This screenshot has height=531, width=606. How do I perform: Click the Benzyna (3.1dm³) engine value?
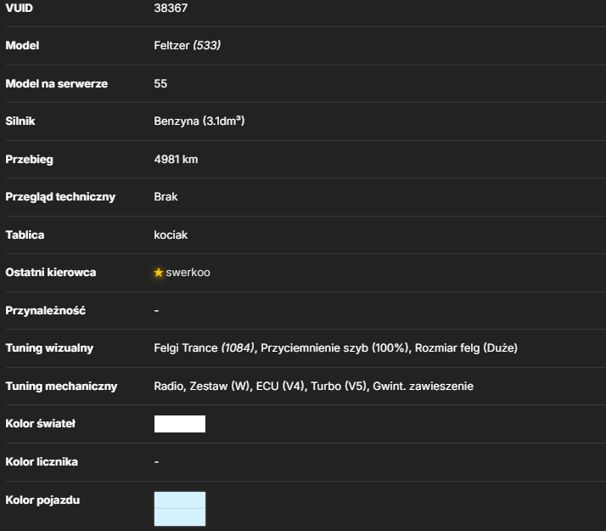199,121
